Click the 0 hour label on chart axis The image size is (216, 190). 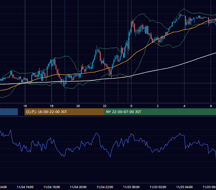(x=131, y=106)
